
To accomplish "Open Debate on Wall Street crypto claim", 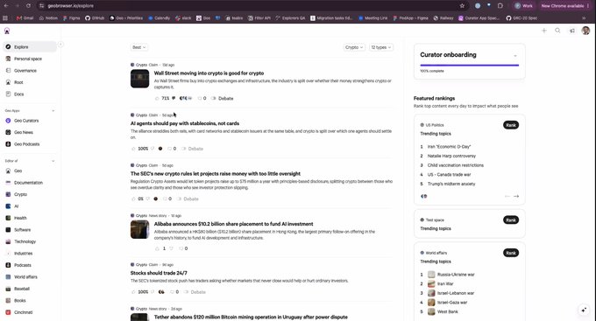I will (223, 98).
